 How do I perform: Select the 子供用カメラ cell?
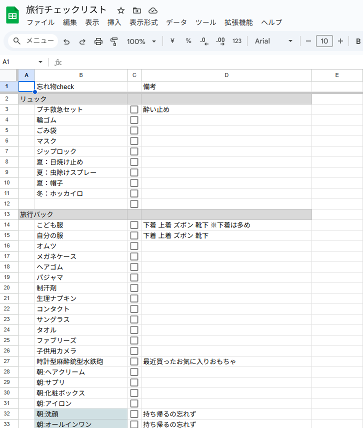(x=81, y=351)
